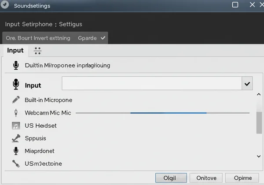This screenshot has height=185, width=264.
Task: Click the Duittin Mitroponee inprlagrioung heading
Action: [67, 65]
